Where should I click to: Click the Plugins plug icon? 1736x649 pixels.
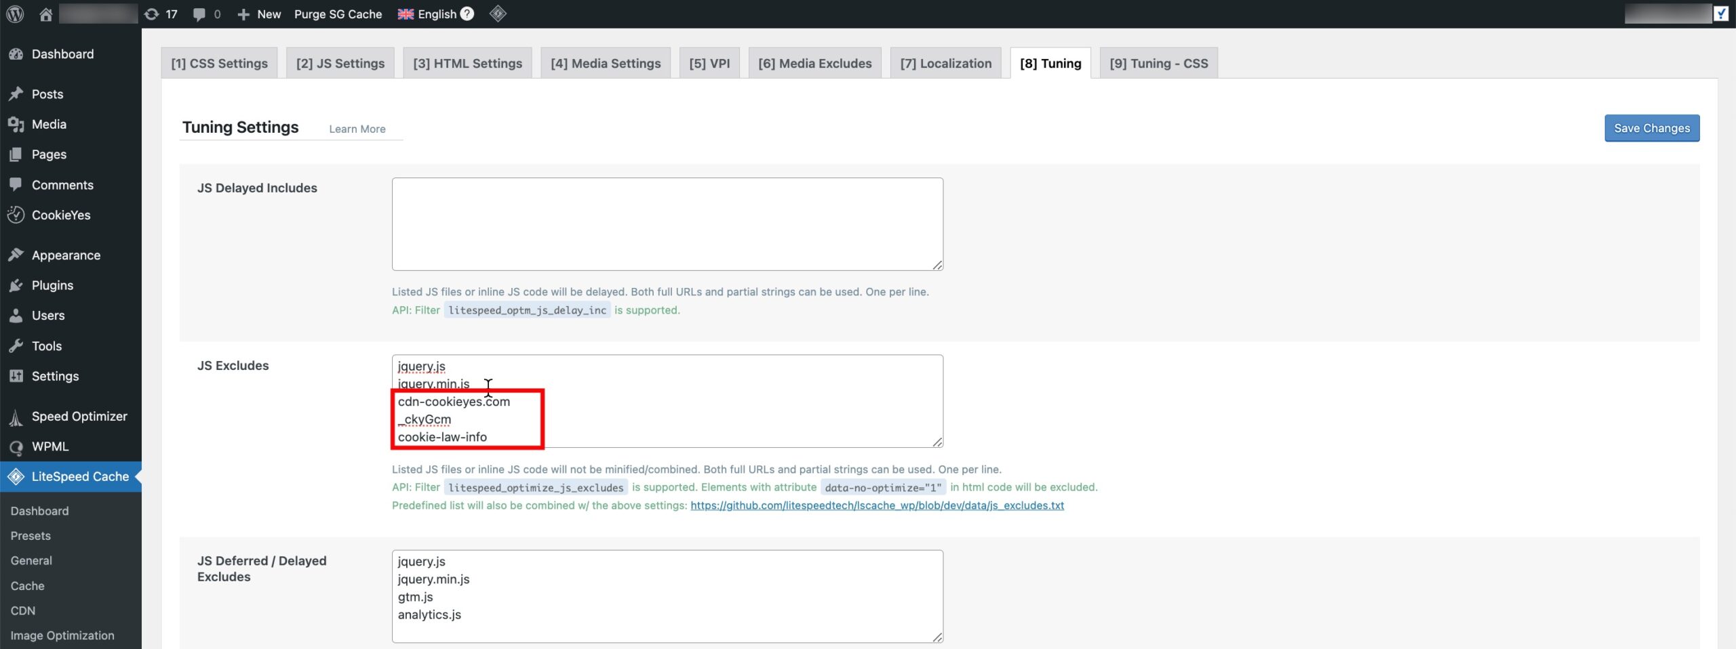(x=16, y=285)
